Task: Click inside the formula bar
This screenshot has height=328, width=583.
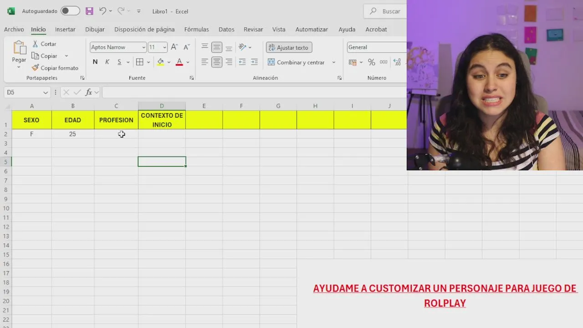Action: tap(254, 92)
